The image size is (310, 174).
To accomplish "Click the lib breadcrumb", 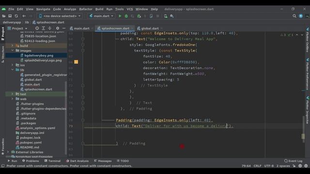I will [x=27, y=22].
